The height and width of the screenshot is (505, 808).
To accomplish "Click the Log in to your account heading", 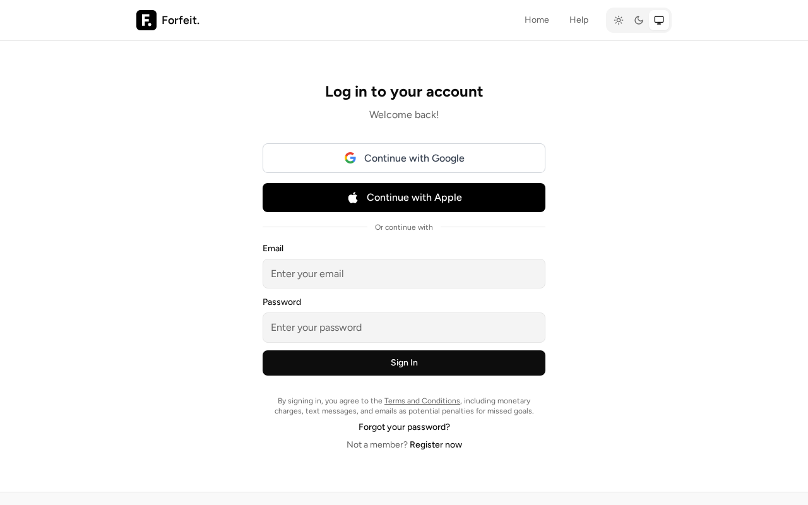I will (404, 92).
